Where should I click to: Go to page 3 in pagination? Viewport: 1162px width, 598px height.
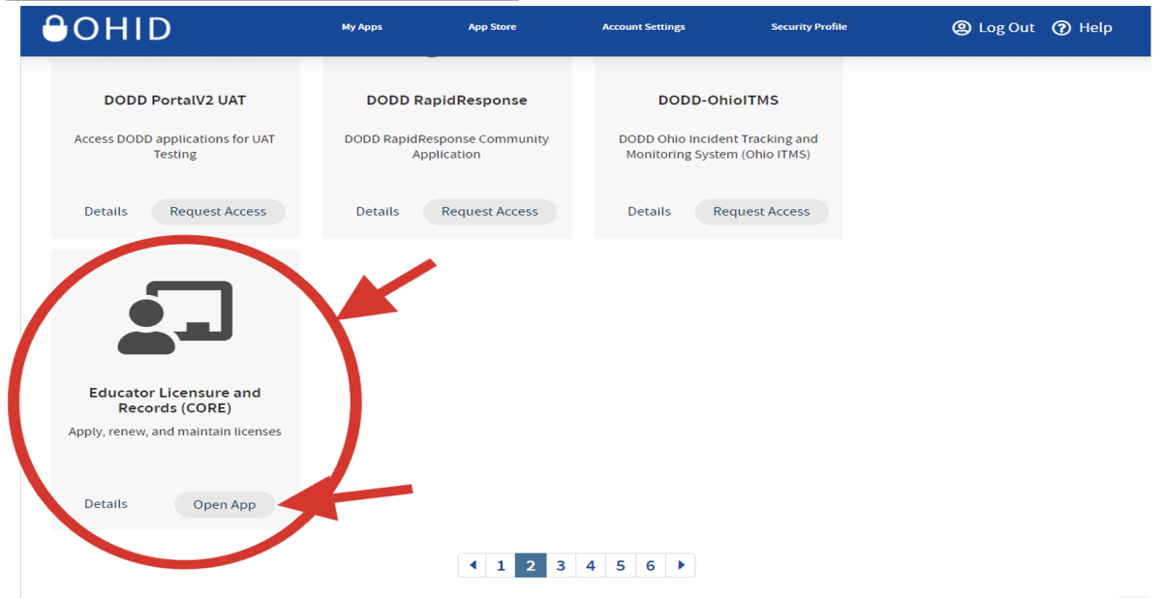pyautogui.click(x=561, y=565)
